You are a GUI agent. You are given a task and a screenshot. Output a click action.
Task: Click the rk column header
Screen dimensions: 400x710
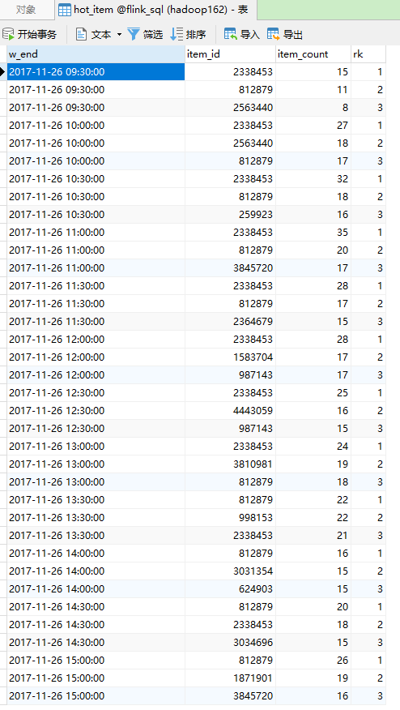pyautogui.click(x=368, y=54)
